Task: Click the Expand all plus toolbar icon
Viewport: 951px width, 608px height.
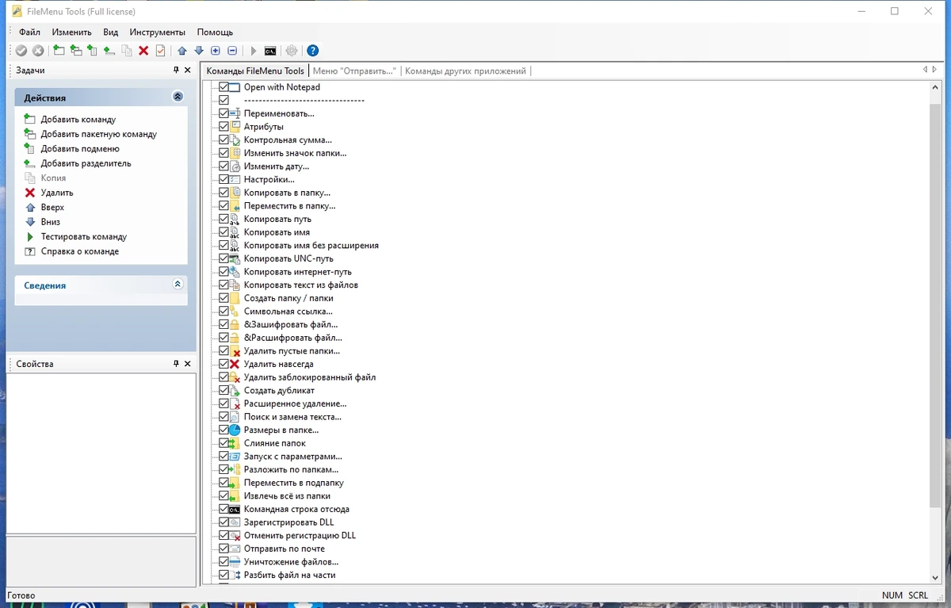Action: (x=216, y=51)
